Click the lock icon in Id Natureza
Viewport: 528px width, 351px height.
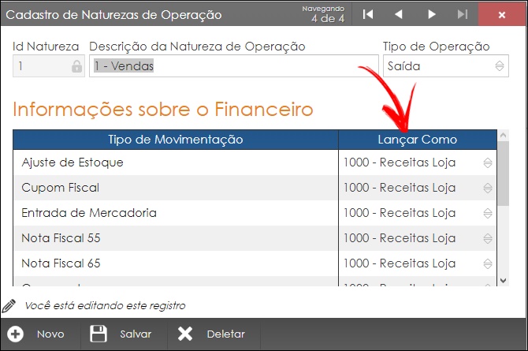[76, 66]
